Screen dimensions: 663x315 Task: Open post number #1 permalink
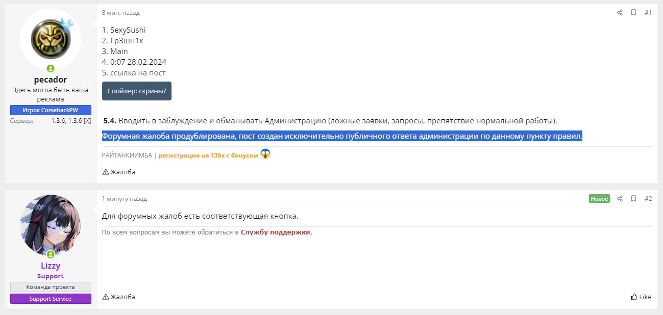648,13
